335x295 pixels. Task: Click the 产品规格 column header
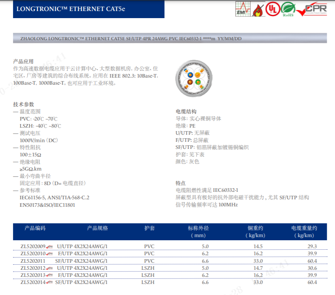(x=97, y=228)
